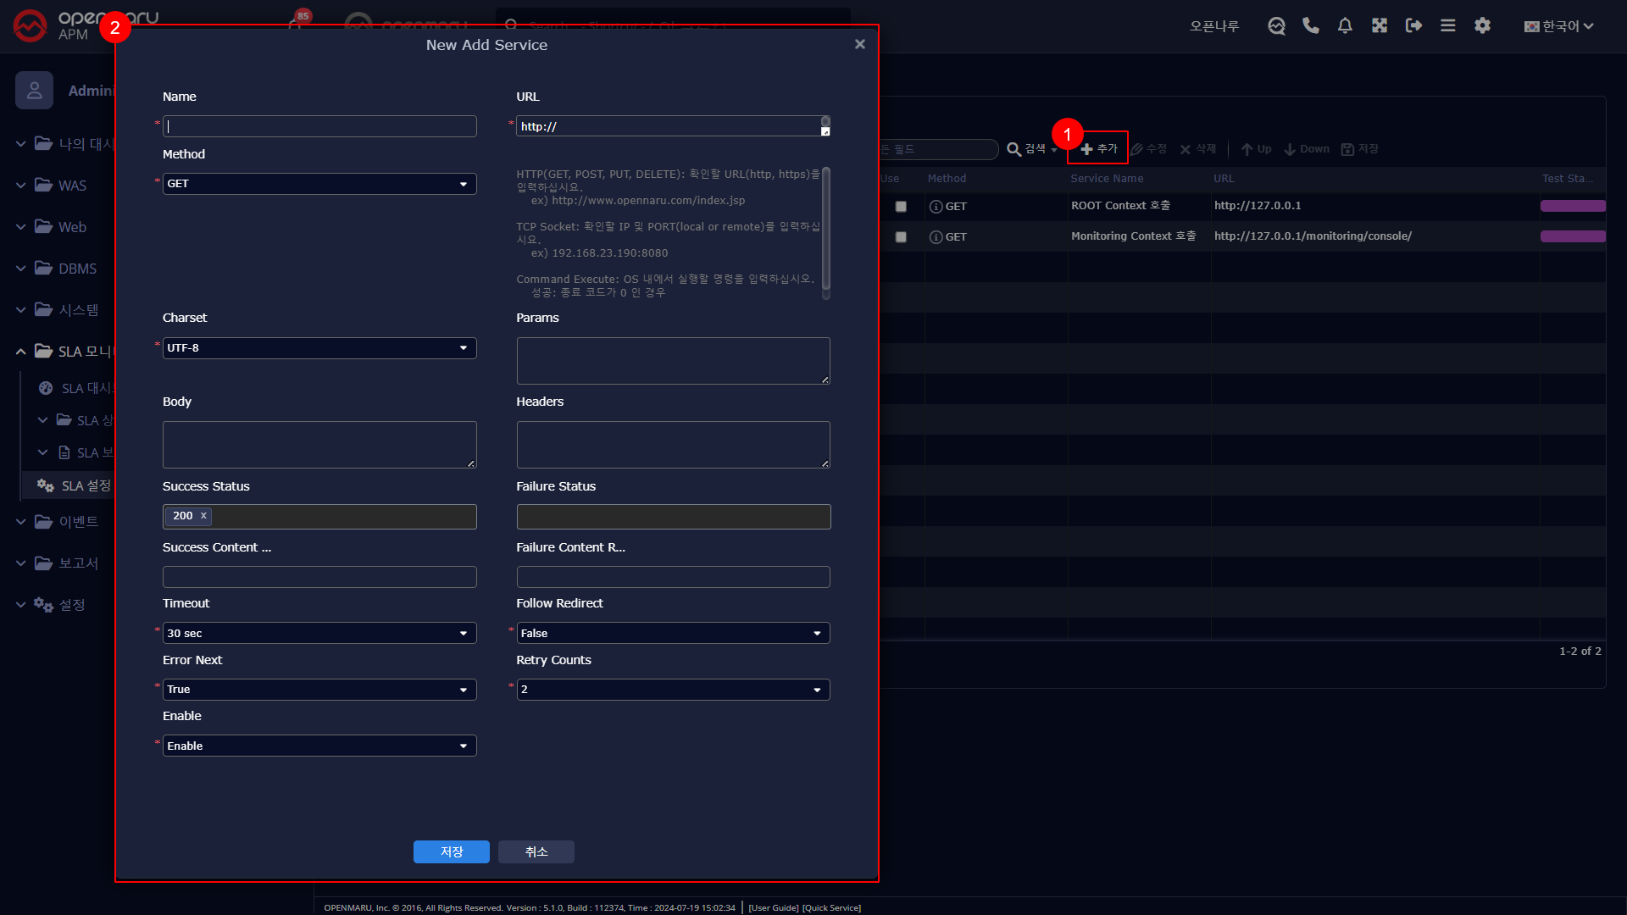Check the Use checkbox for ROOT Context 호출
The width and height of the screenshot is (1627, 915).
click(x=901, y=206)
